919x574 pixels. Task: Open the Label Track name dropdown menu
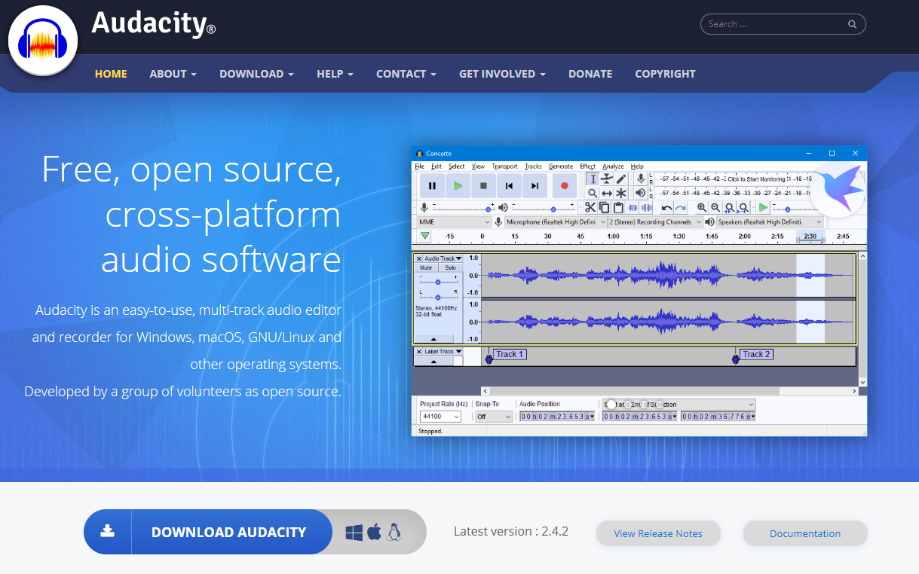tap(443, 352)
